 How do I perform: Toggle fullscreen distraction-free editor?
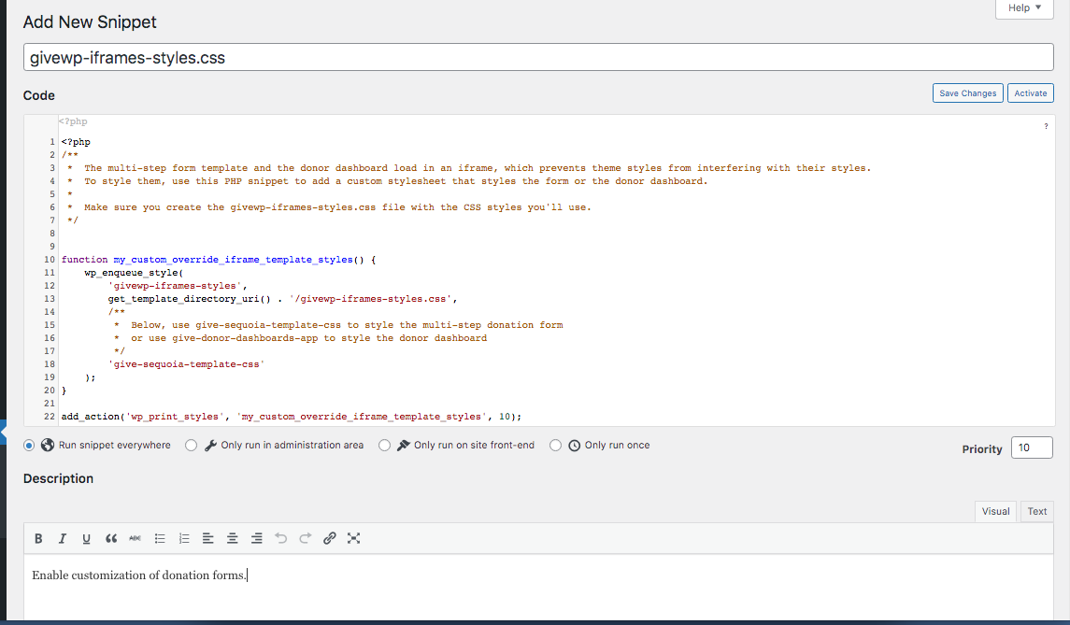click(x=353, y=538)
